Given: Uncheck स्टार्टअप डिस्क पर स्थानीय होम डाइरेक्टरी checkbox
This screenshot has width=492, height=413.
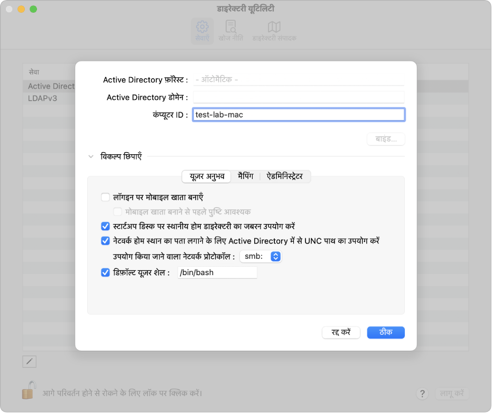Looking at the screenshot, I should pos(106,226).
